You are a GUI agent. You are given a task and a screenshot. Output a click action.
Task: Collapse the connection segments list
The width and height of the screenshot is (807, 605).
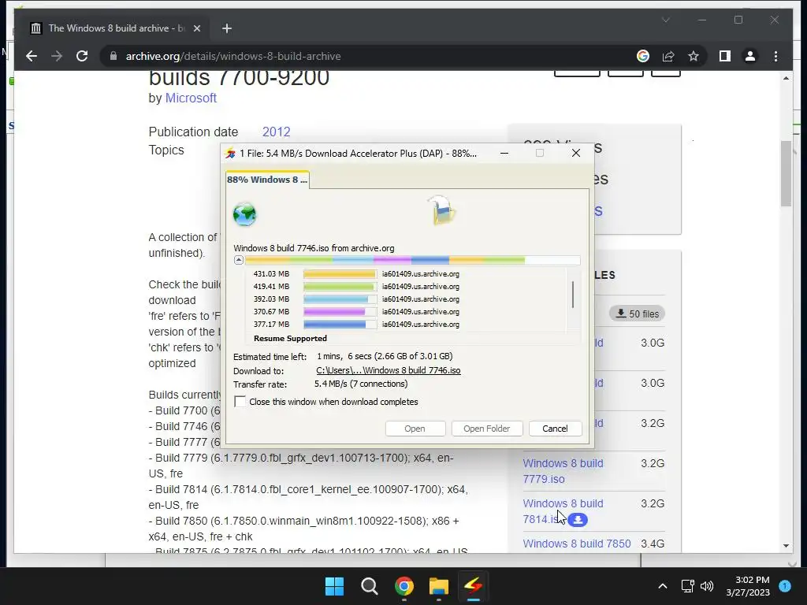point(239,260)
